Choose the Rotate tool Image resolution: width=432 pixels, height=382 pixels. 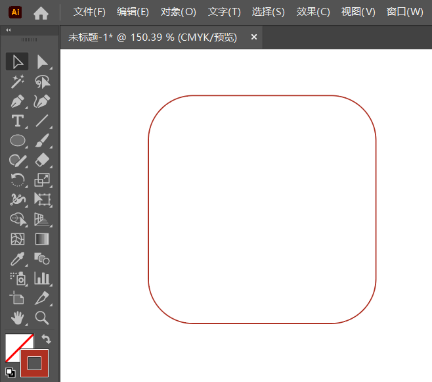[18, 180]
